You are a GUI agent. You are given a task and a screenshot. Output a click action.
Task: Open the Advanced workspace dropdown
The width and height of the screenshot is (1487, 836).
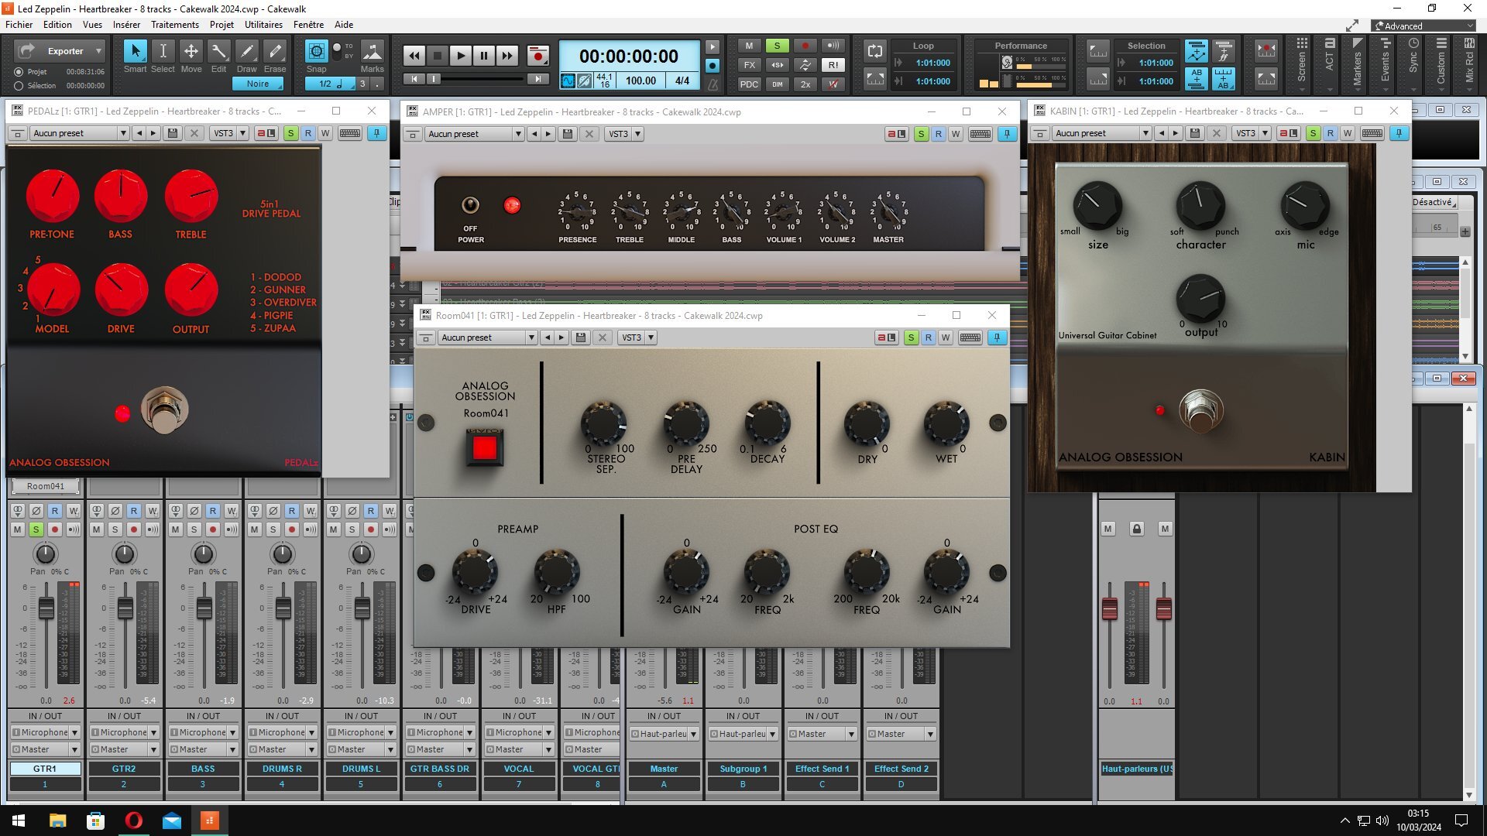coord(1425,26)
